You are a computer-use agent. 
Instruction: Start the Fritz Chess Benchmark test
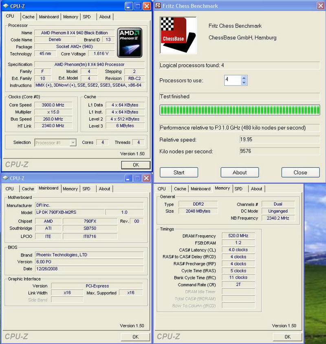click(x=179, y=172)
